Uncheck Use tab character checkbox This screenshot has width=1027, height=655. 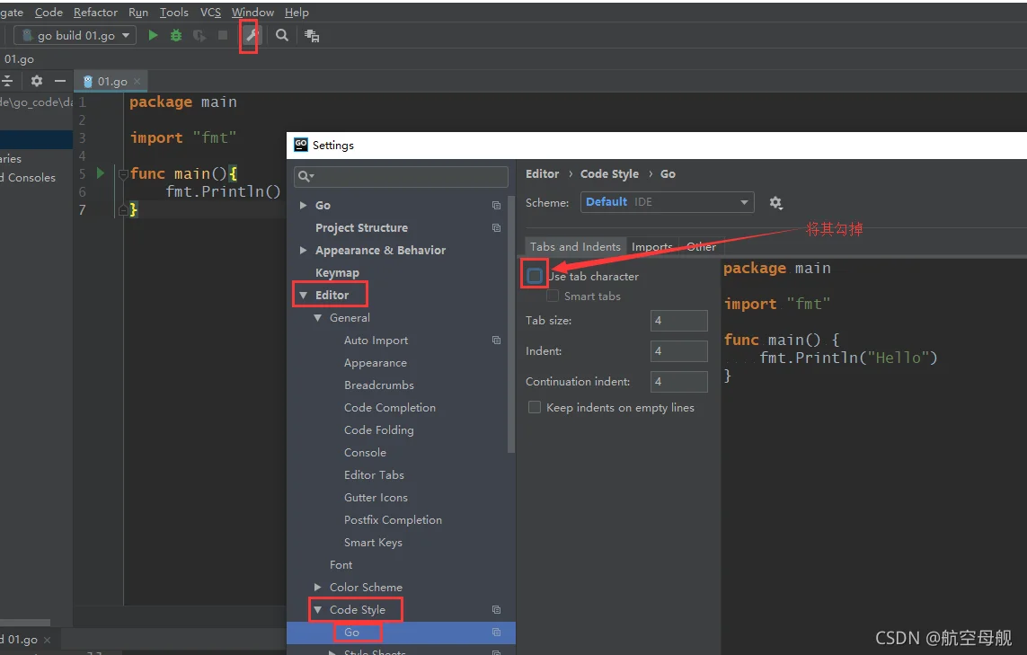535,276
